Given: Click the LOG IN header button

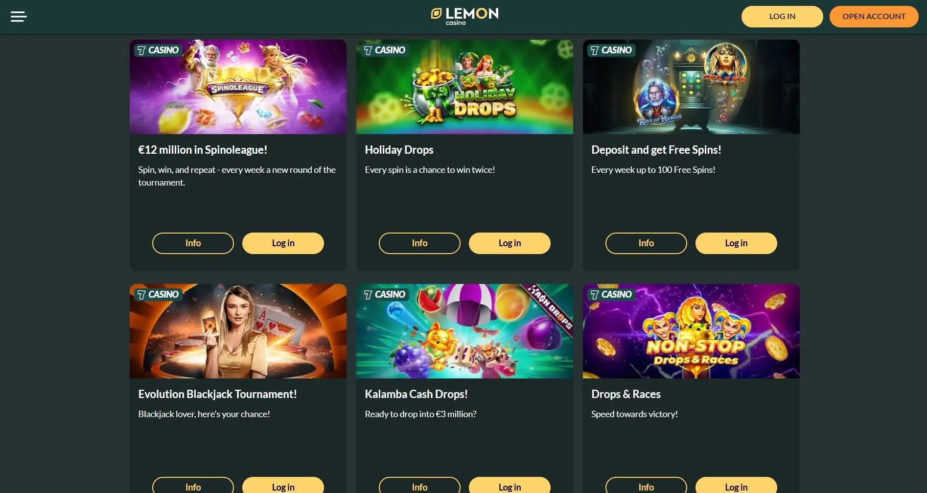Looking at the screenshot, I should point(782,17).
